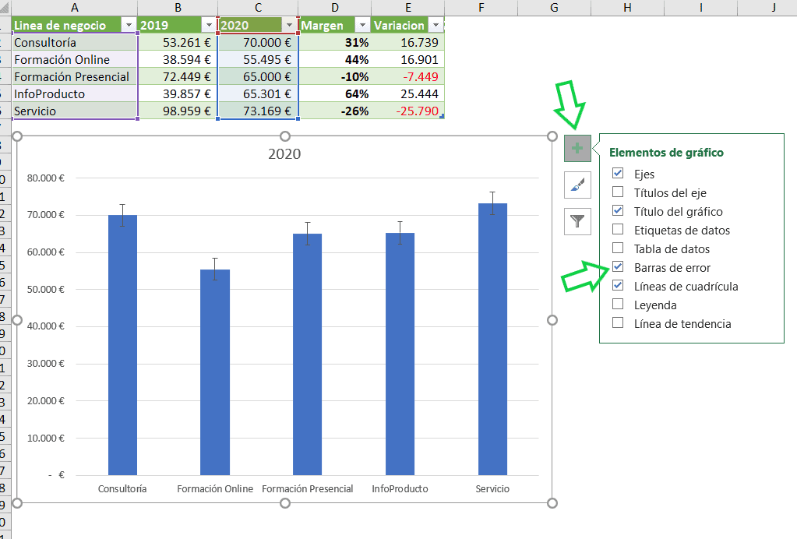Select column C header
The width and height of the screenshot is (797, 539).
click(x=258, y=8)
